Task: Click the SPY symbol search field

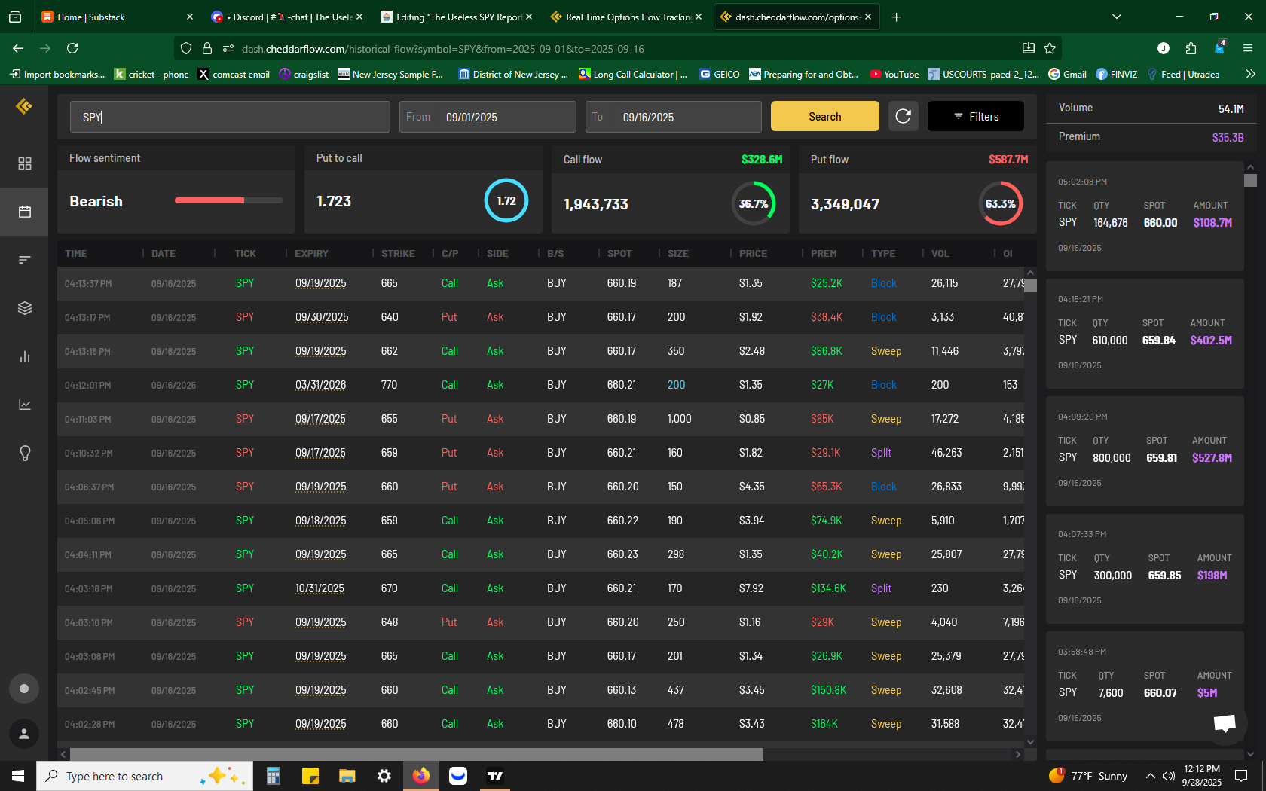Action: (x=230, y=117)
